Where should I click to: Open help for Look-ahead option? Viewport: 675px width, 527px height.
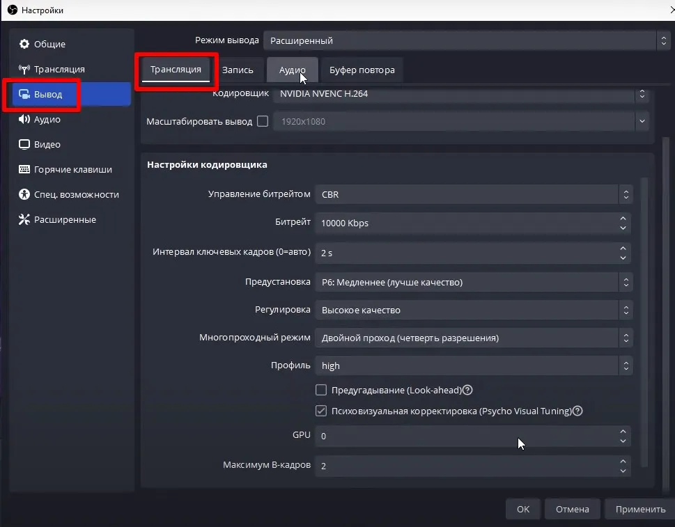point(467,390)
